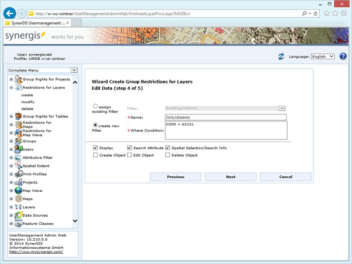The width and height of the screenshot is (352, 264).
Task: Enable the Create Object checkbox
Action: pyautogui.click(x=95, y=155)
